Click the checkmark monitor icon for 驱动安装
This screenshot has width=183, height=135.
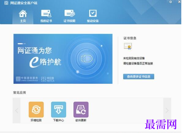(x=93, y=13)
